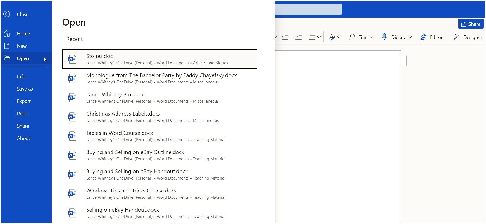Screen dimensions: 486x224
Task: Click Word icon beside Tables in Word Course.docx
Action: tap(72, 136)
